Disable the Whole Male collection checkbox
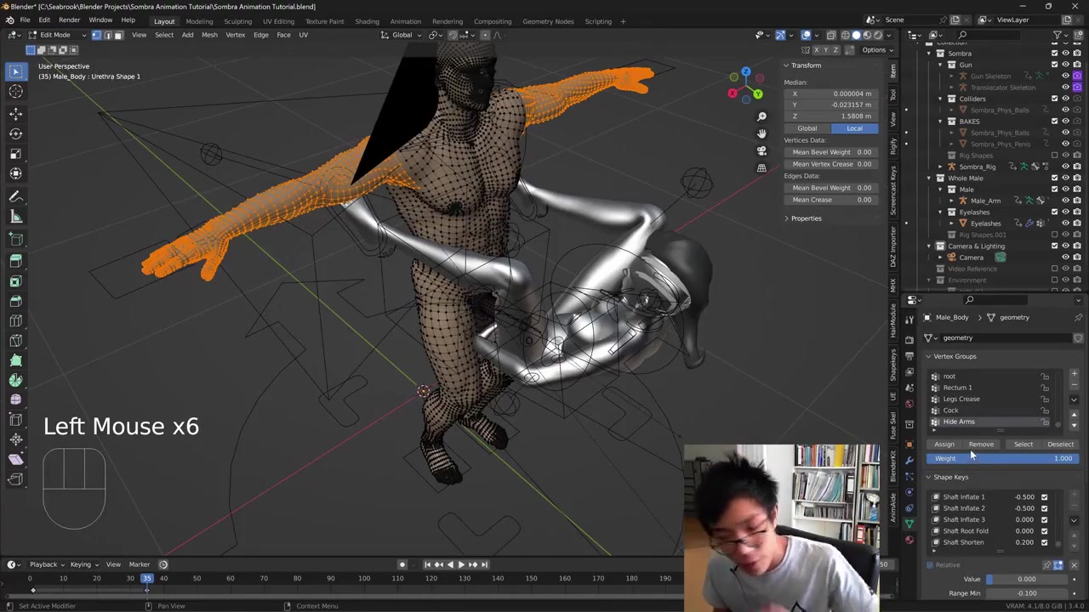Screen dimensions: 1089x612 pyautogui.click(x=1054, y=178)
